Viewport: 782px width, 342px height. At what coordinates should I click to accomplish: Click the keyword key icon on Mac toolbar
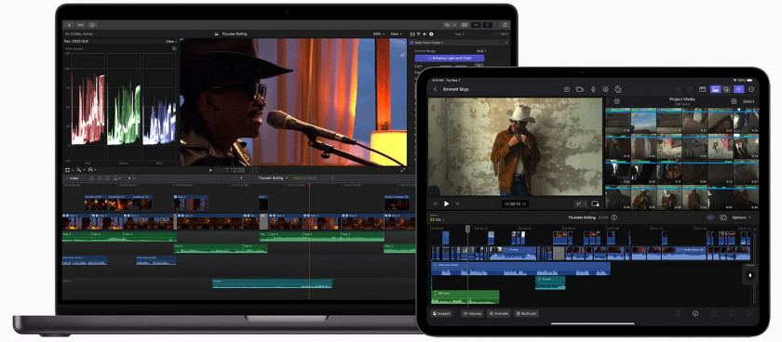coord(80,24)
